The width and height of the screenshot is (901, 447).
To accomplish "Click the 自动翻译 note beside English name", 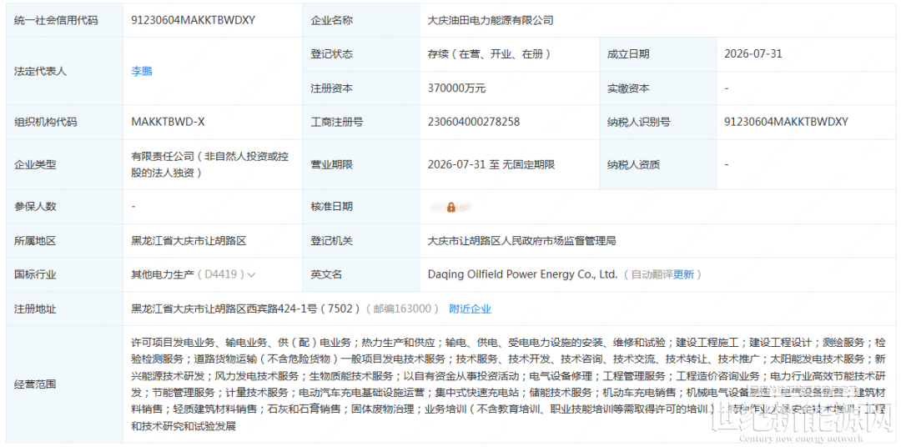I will coord(652,274).
